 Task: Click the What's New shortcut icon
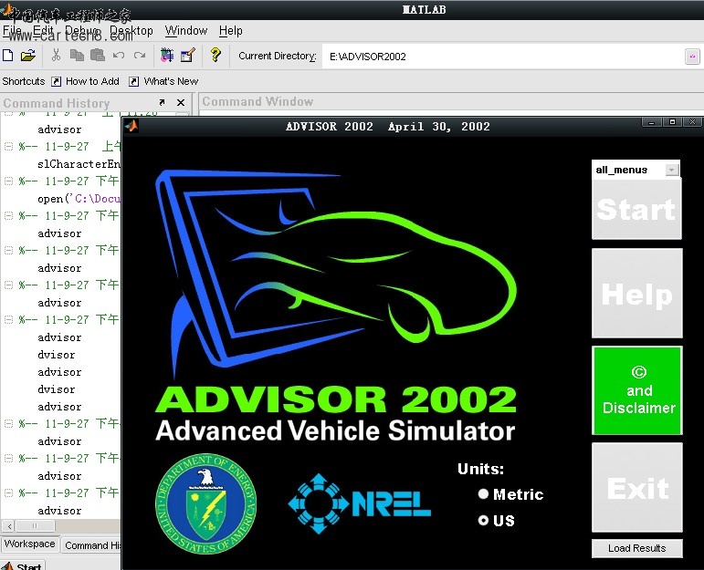point(134,81)
